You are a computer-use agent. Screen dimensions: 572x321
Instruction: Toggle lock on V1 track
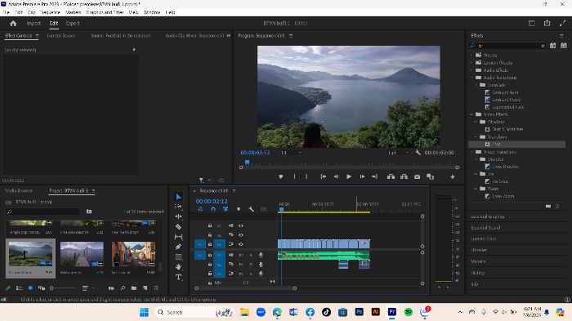210,244
